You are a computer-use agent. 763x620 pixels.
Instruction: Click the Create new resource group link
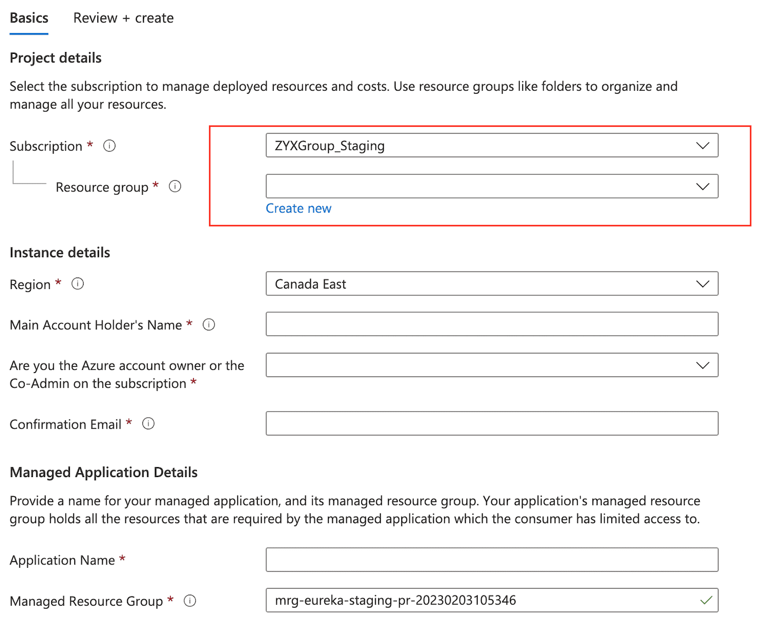pyautogui.click(x=298, y=208)
